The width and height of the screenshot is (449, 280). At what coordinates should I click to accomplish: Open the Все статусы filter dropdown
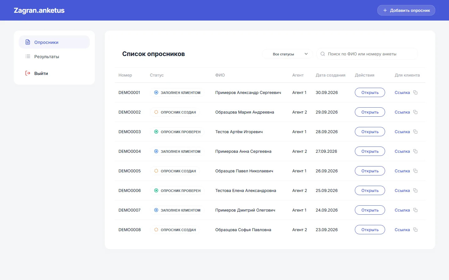[x=287, y=54]
